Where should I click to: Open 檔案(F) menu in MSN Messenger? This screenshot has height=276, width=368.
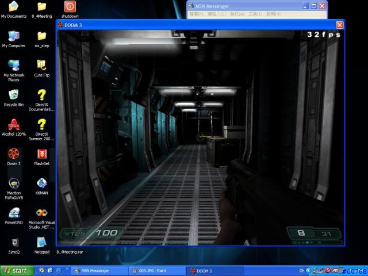[196, 14]
